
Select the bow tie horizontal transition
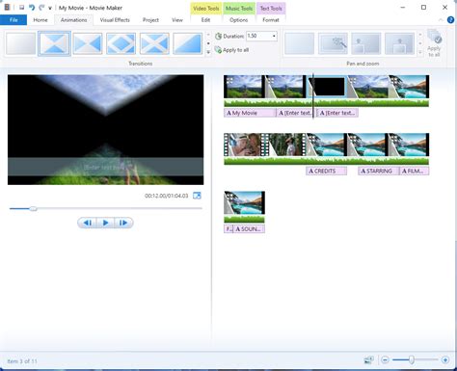[88, 43]
